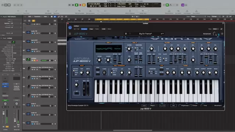Click the Redo button in plugin header

[109, 29]
